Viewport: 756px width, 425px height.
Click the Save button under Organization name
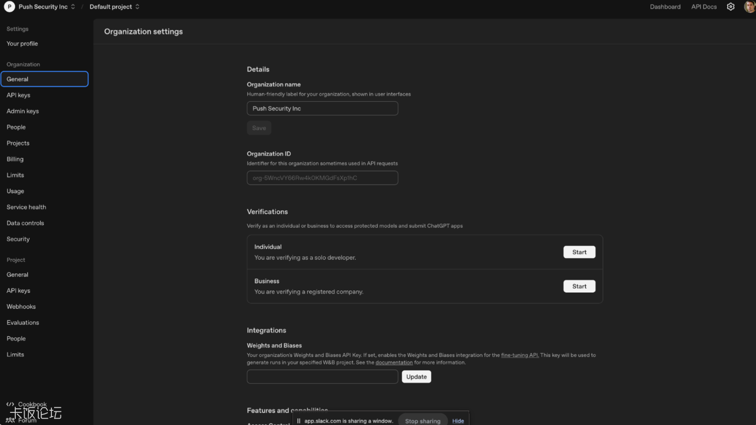tap(259, 128)
